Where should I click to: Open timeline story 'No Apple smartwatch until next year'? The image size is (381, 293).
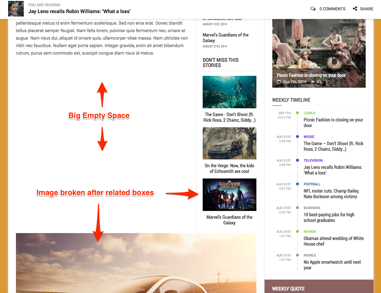332,265
